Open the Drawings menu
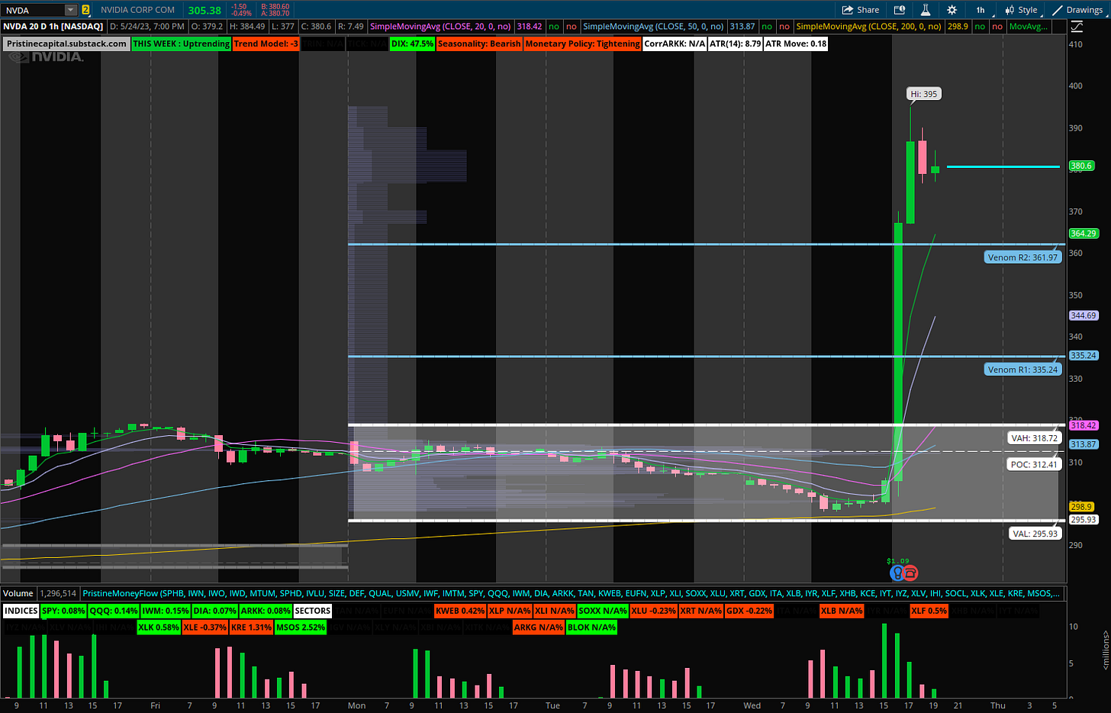Image resolution: width=1111 pixels, height=713 pixels. 1077,10
